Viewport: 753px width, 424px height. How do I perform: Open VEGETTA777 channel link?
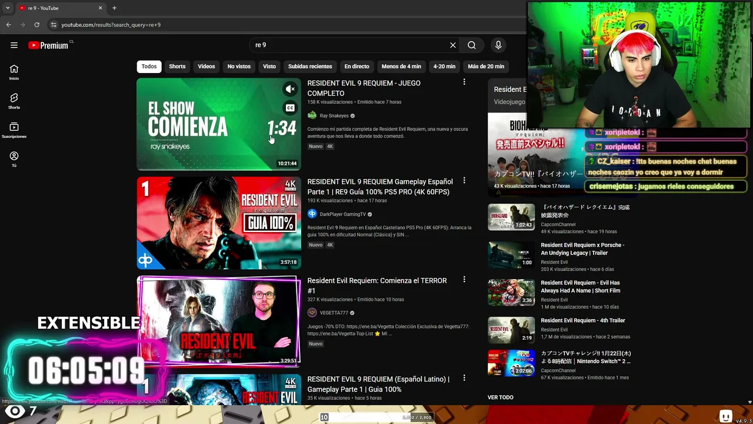pos(334,313)
